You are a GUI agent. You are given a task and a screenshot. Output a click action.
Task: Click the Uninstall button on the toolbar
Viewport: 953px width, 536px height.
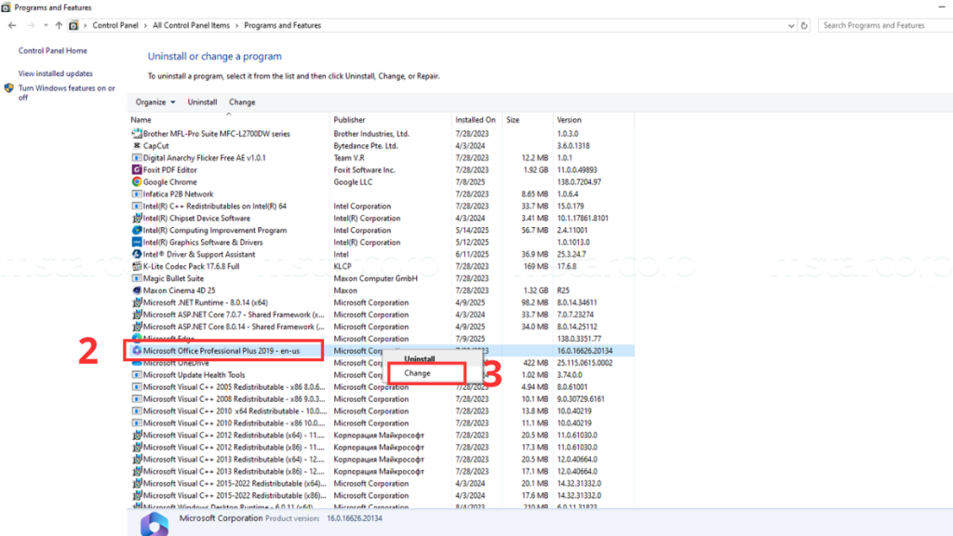pyautogui.click(x=203, y=101)
